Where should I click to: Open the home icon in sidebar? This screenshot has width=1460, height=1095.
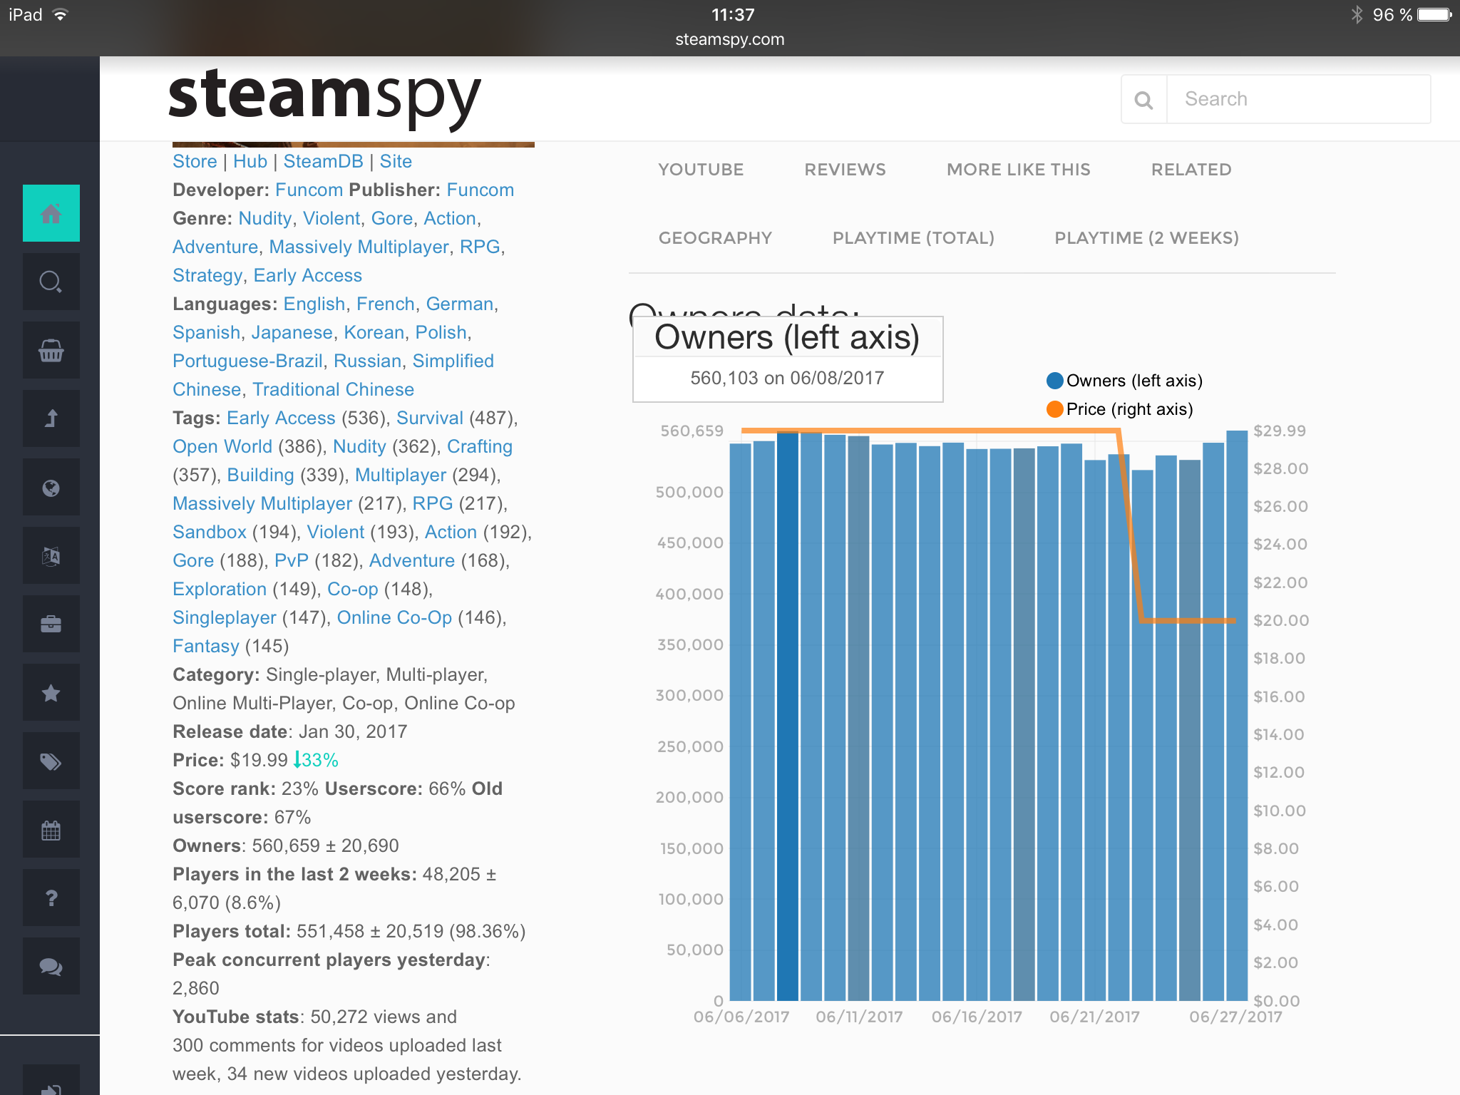51,213
